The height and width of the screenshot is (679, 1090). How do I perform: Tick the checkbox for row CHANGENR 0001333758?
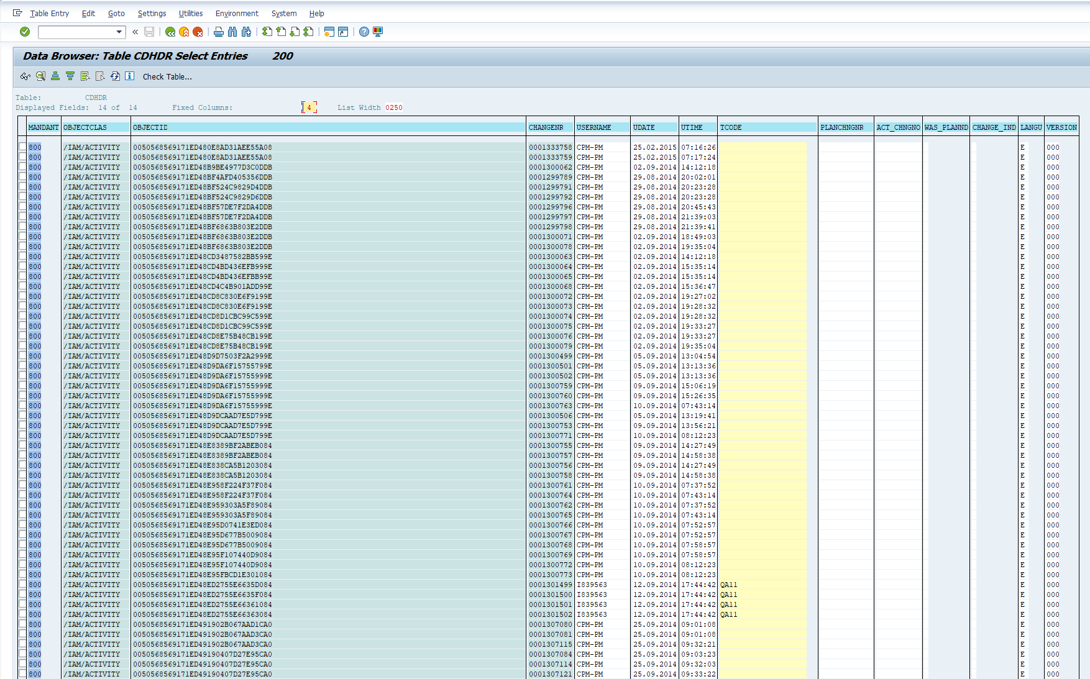click(22, 147)
